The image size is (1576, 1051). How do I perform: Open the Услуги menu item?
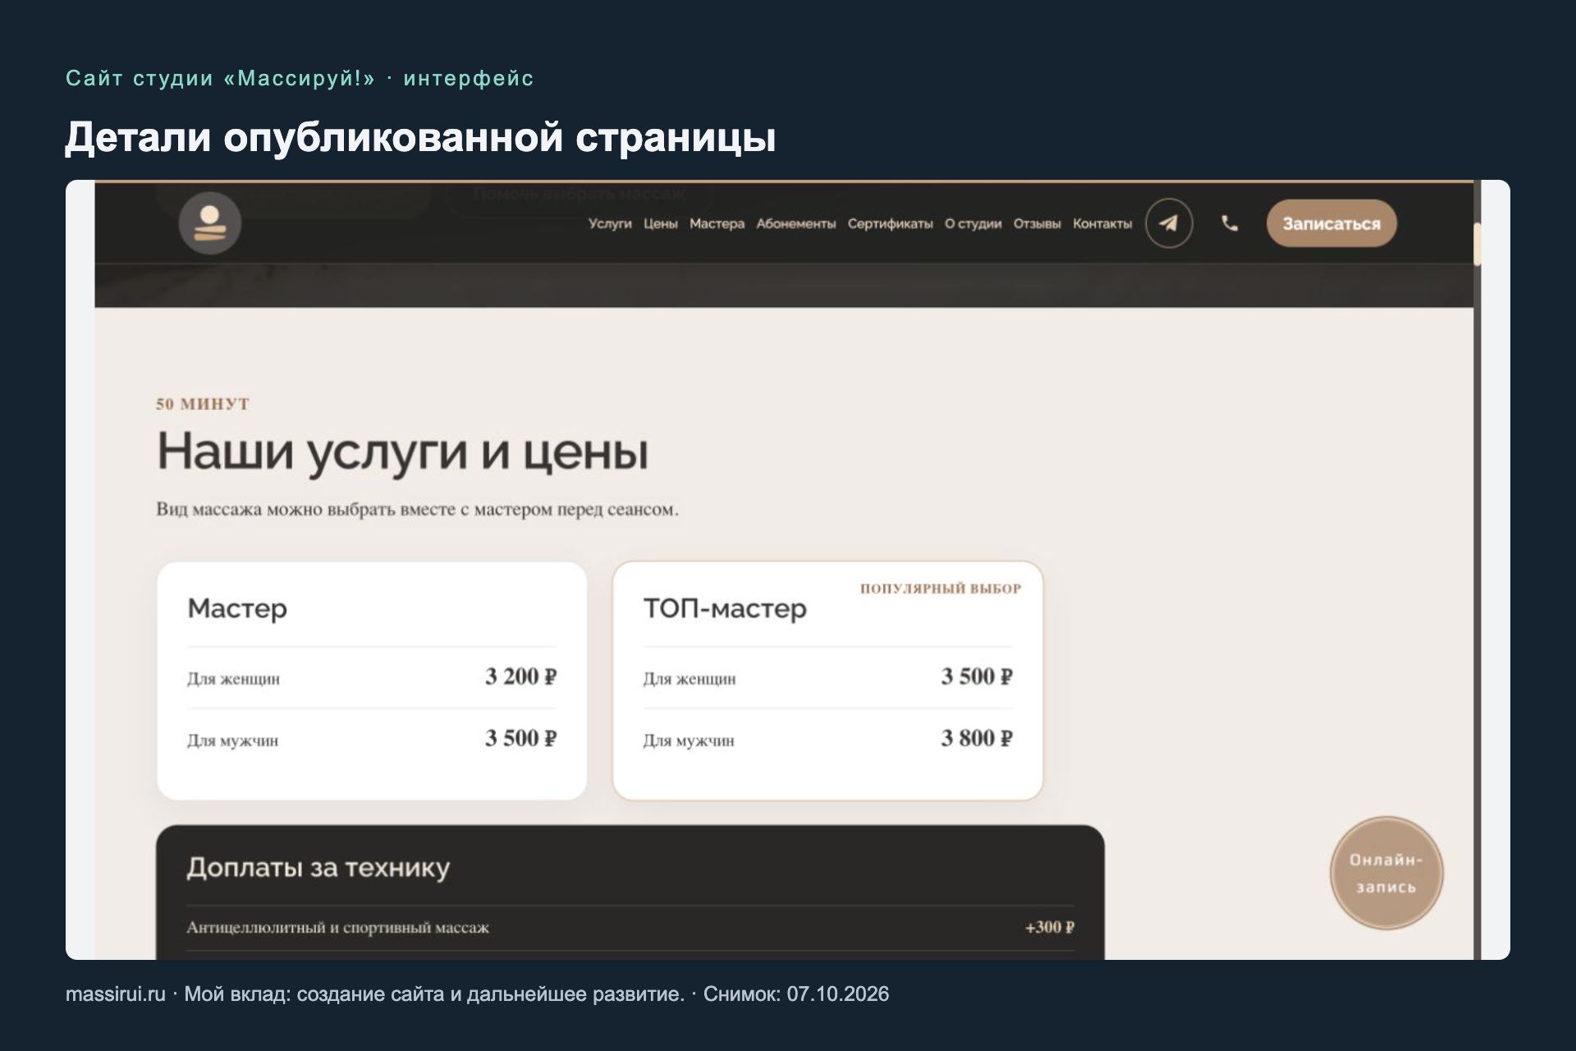coord(610,223)
